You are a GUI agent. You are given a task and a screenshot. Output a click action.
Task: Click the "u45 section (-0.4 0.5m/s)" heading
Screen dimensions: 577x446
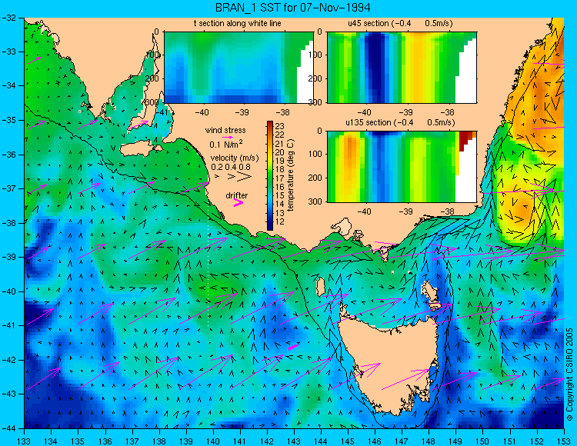click(x=400, y=23)
